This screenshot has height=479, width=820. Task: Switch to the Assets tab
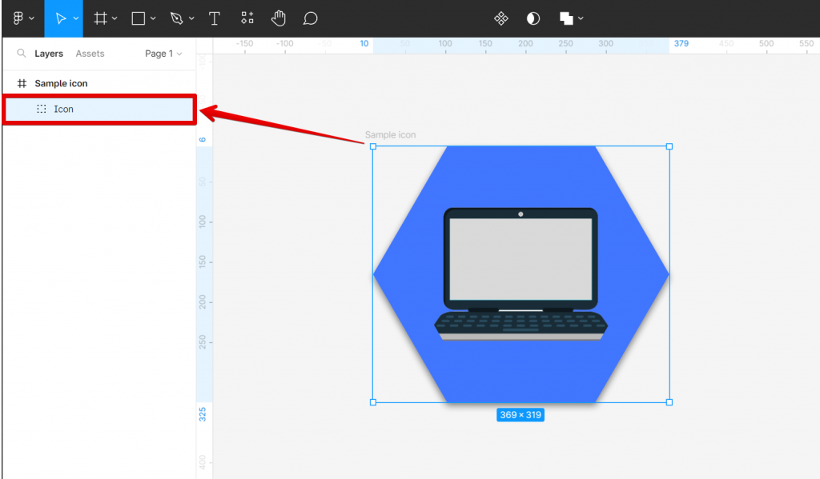pyautogui.click(x=89, y=54)
